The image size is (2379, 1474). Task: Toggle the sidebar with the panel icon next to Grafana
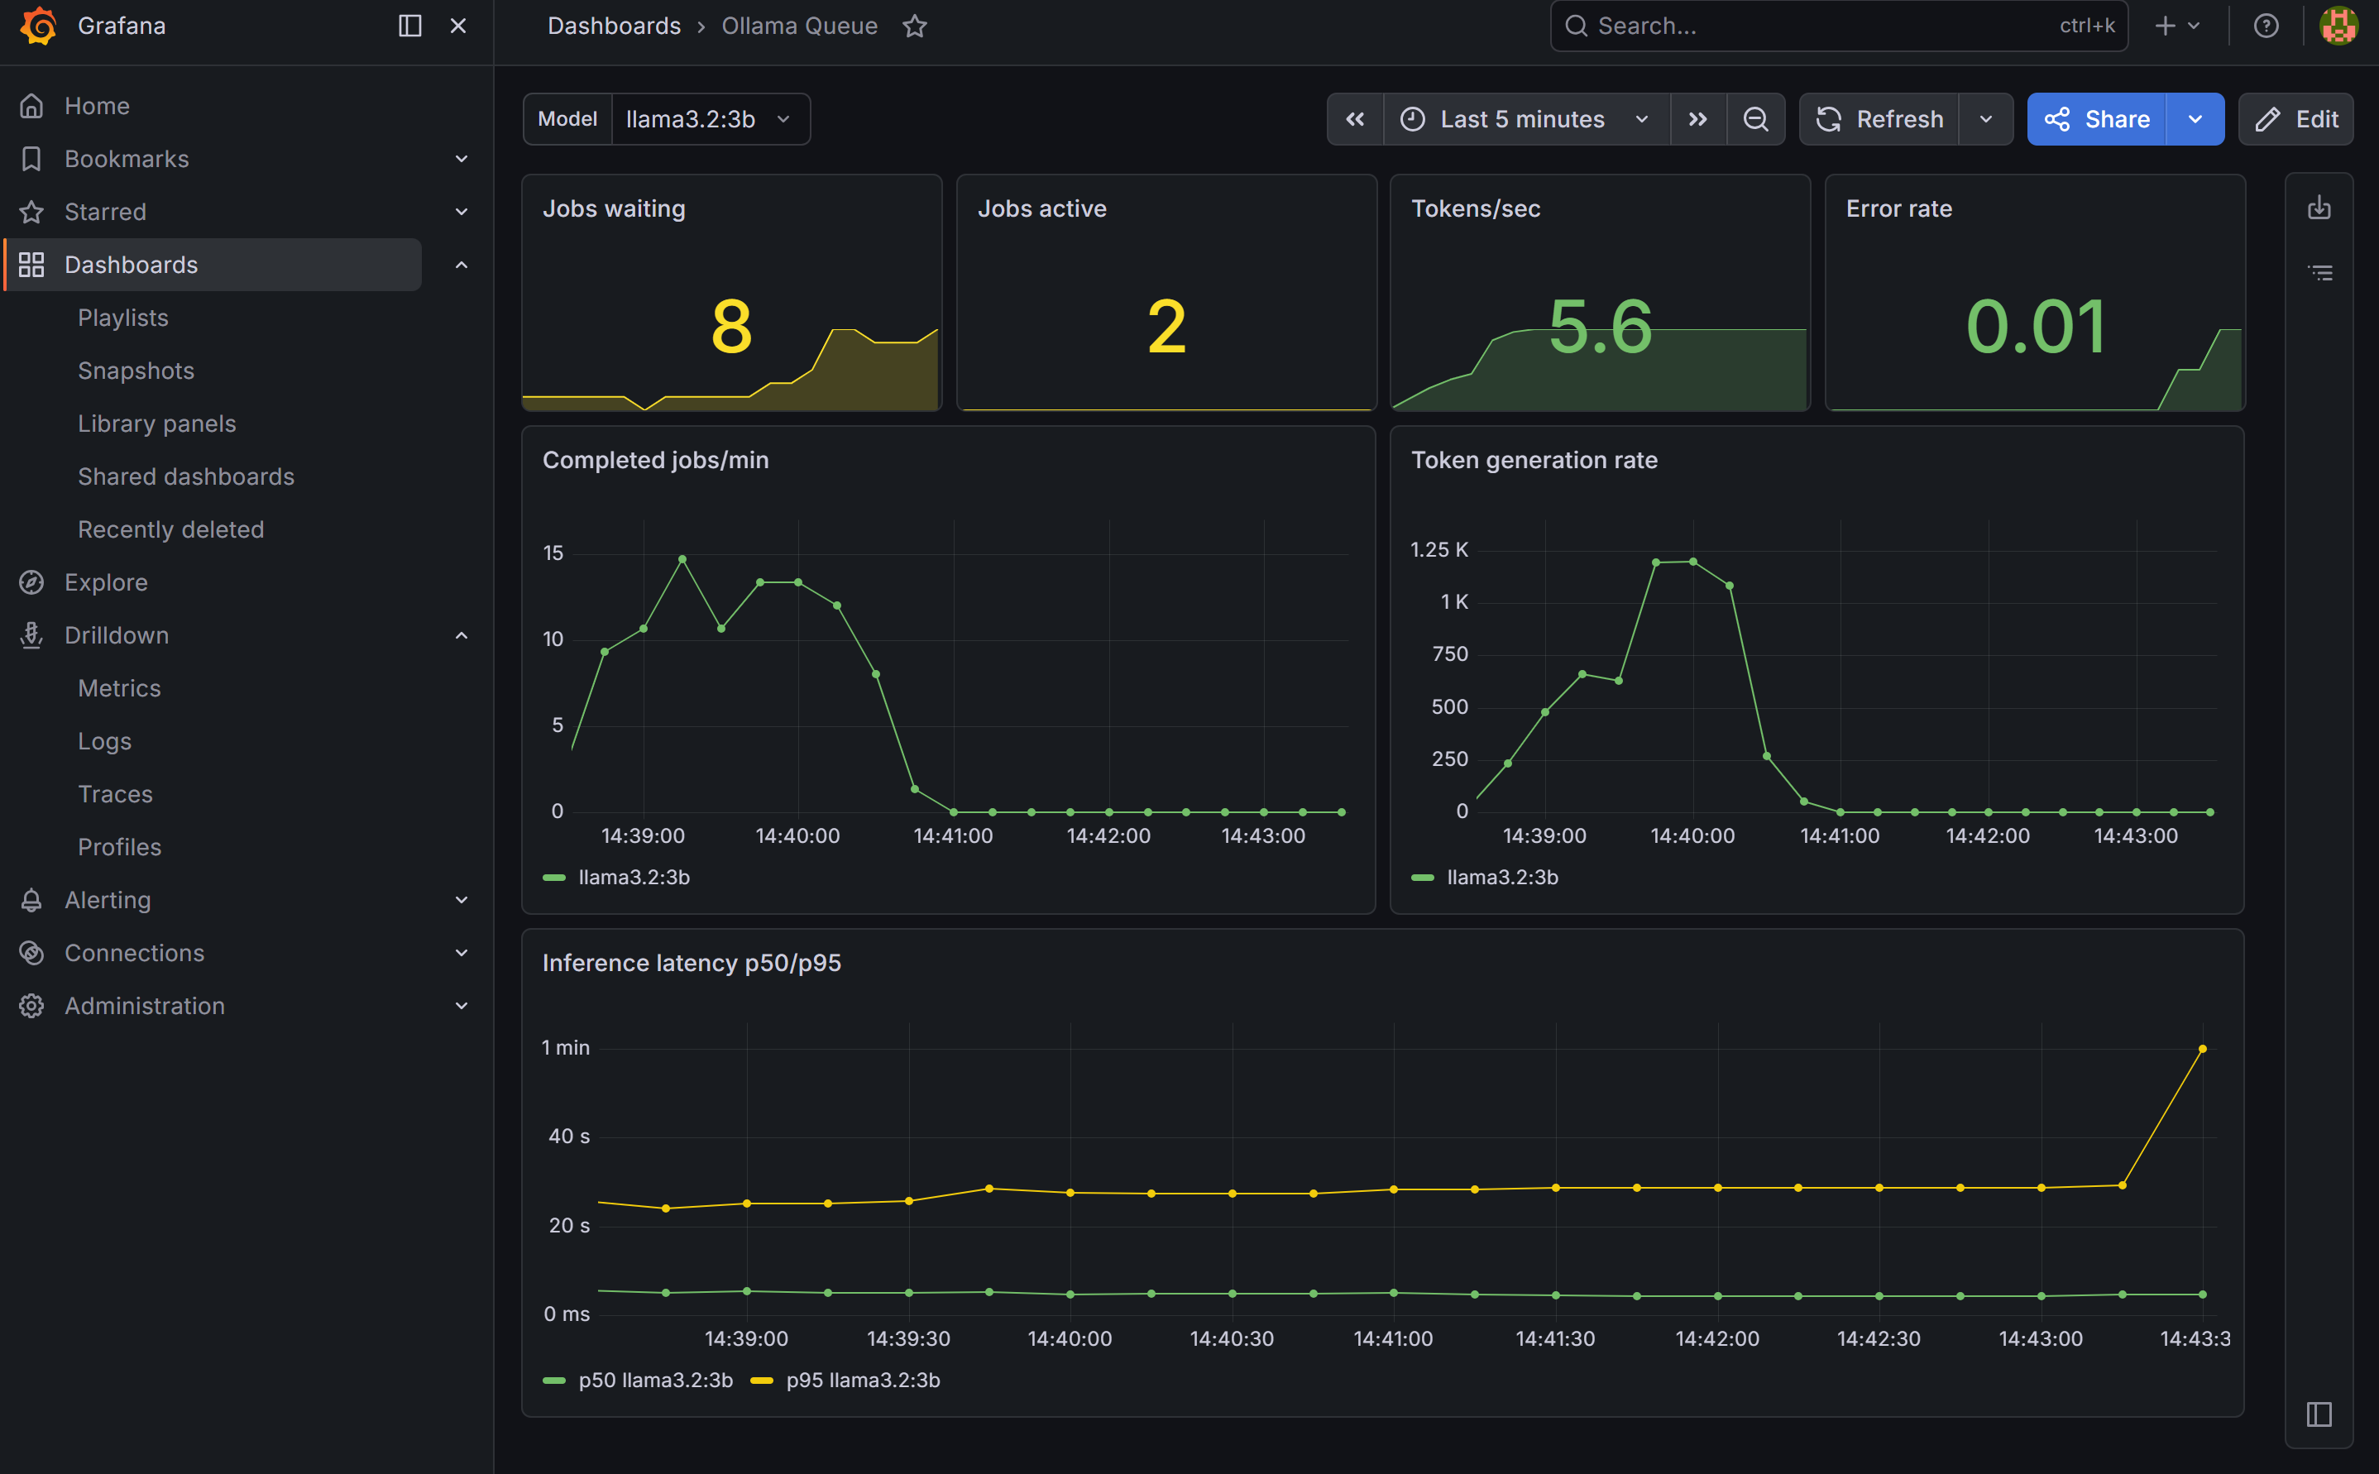point(409,26)
